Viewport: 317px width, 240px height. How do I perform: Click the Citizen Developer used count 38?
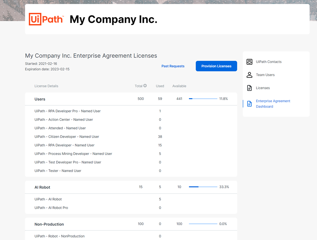(x=160, y=137)
